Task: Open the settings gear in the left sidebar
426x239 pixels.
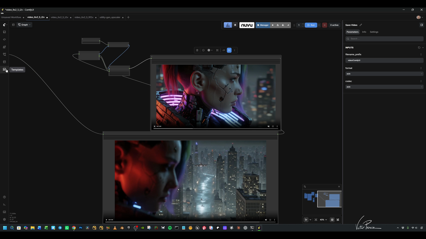Action: click(4, 219)
